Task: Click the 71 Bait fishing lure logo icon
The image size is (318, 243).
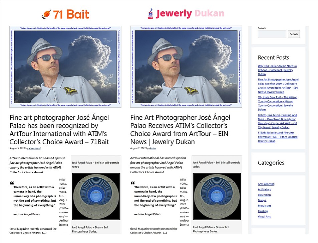Action: (x=46, y=14)
